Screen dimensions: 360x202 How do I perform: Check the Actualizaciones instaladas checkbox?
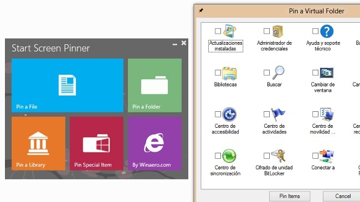tap(218, 31)
